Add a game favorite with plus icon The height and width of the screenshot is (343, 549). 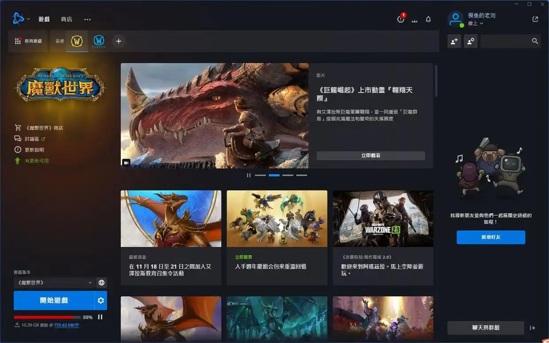click(x=118, y=41)
